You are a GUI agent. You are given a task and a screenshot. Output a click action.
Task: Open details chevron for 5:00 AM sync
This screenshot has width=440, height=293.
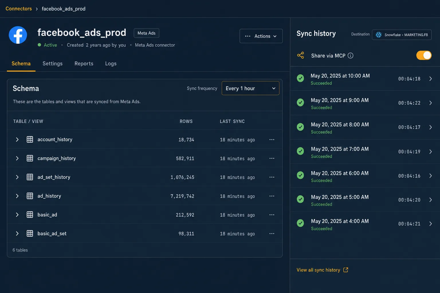pos(430,200)
